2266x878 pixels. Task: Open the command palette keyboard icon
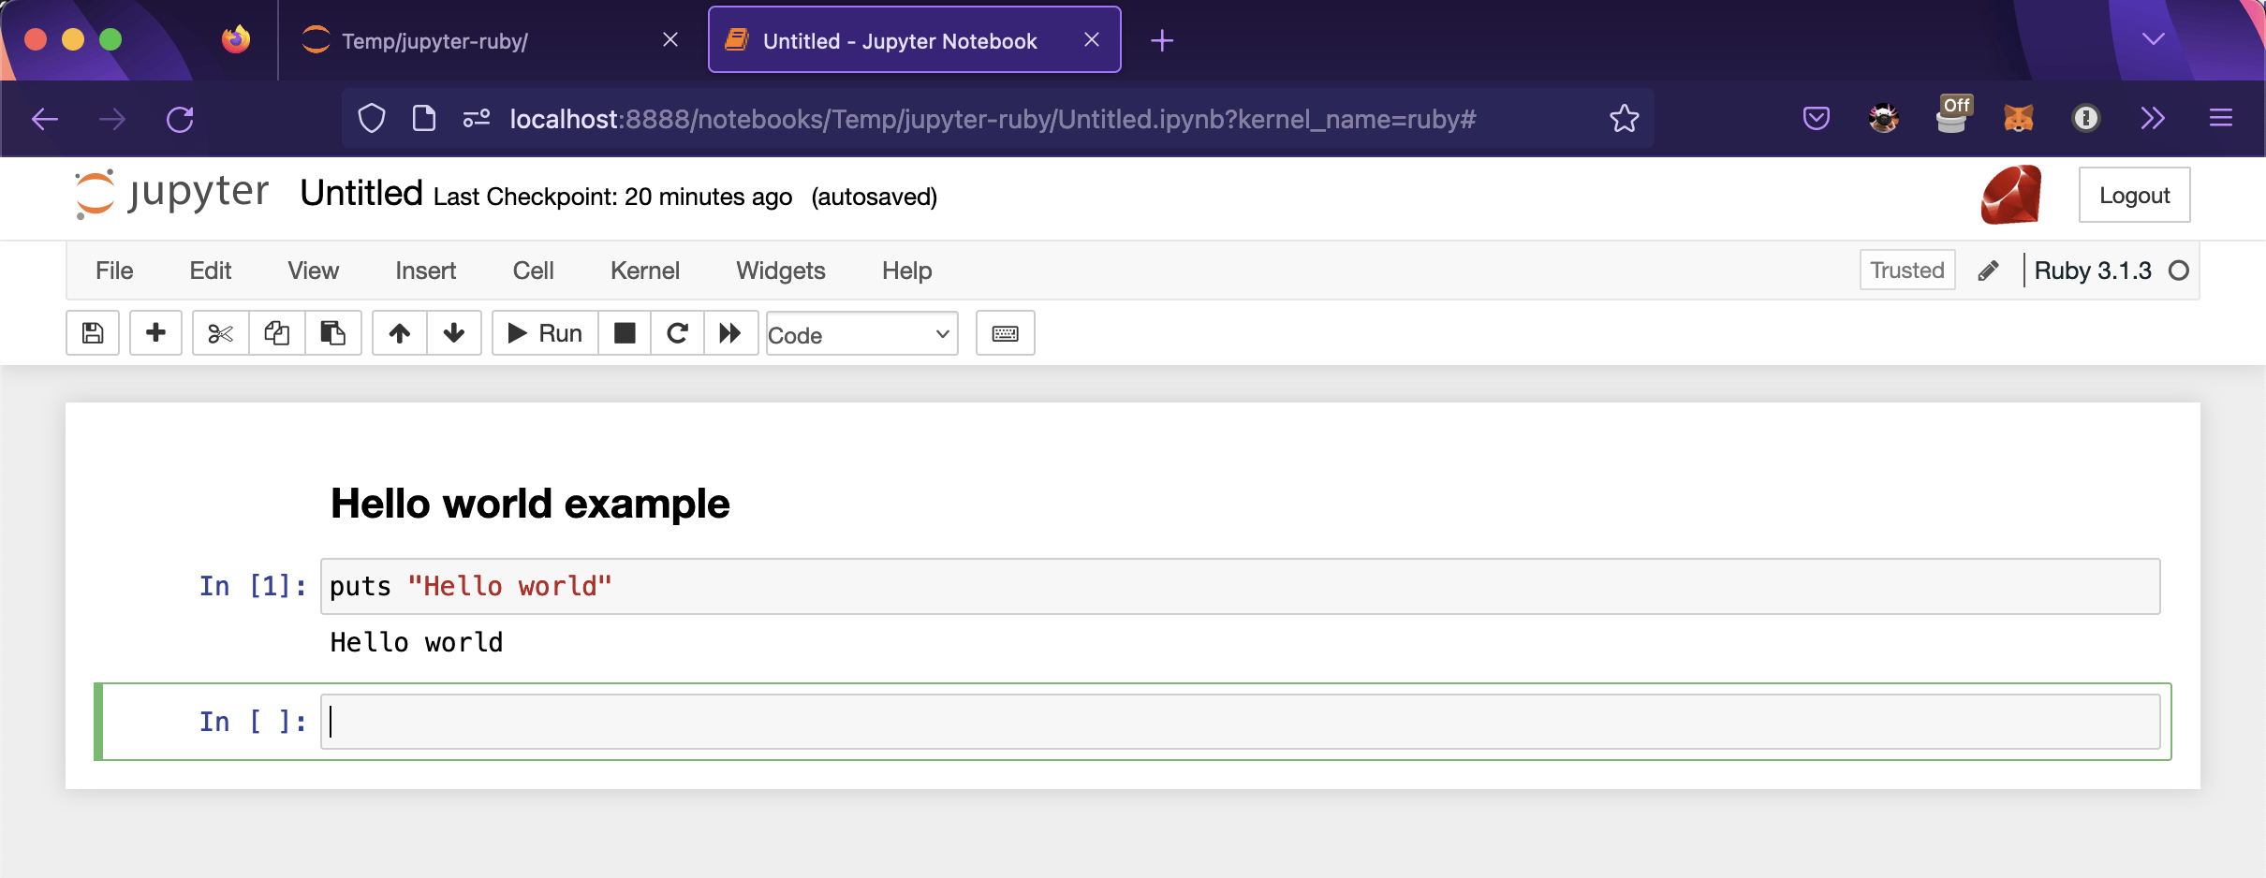click(x=1005, y=333)
